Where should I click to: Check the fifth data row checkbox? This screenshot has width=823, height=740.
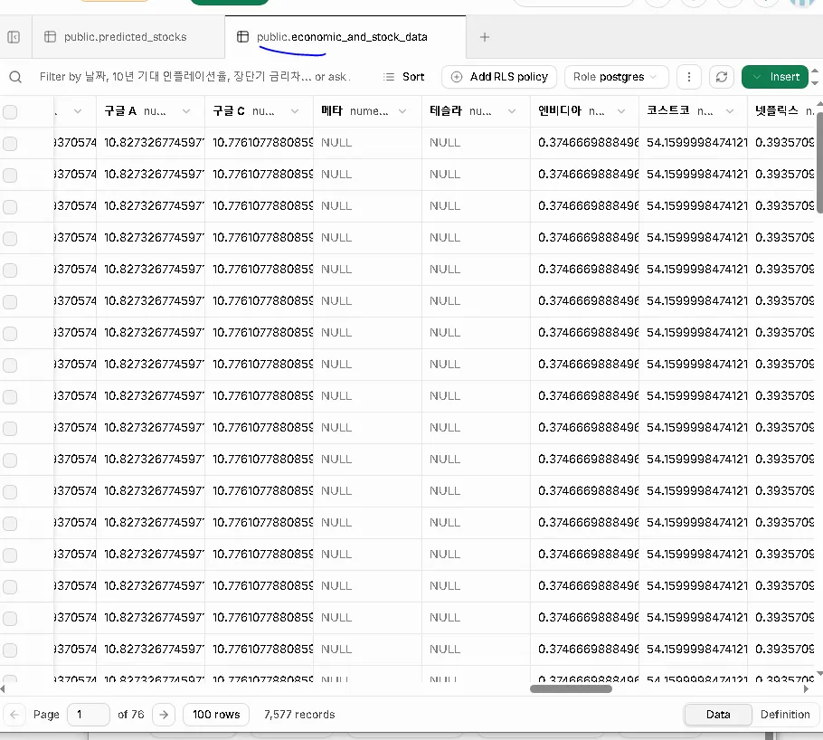tap(10, 270)
